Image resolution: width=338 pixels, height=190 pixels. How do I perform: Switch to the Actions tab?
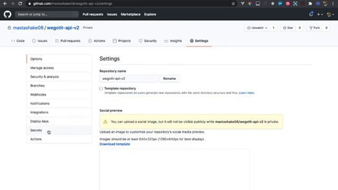pos(97,41)
